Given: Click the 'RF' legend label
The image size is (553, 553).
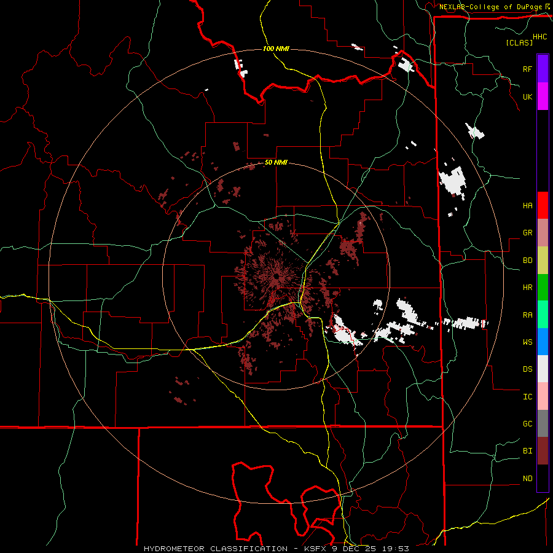Looking at the screenshot, I should 527,69.
